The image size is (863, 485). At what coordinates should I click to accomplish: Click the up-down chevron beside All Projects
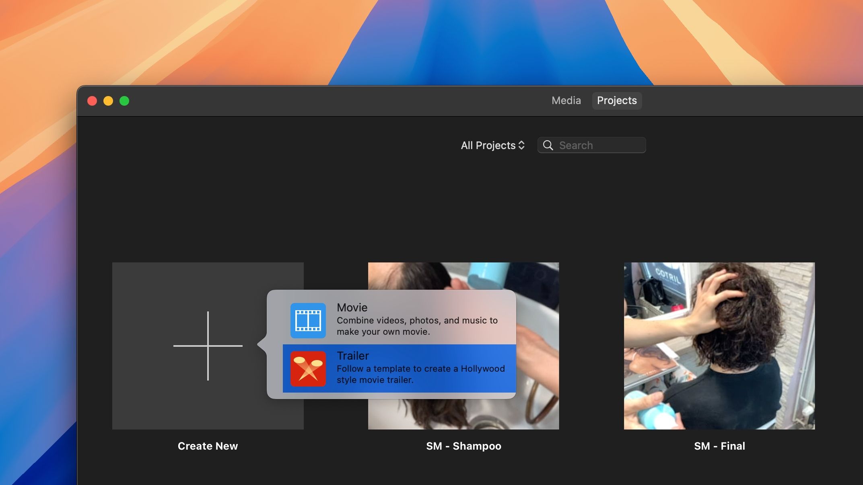coord(521,145)
